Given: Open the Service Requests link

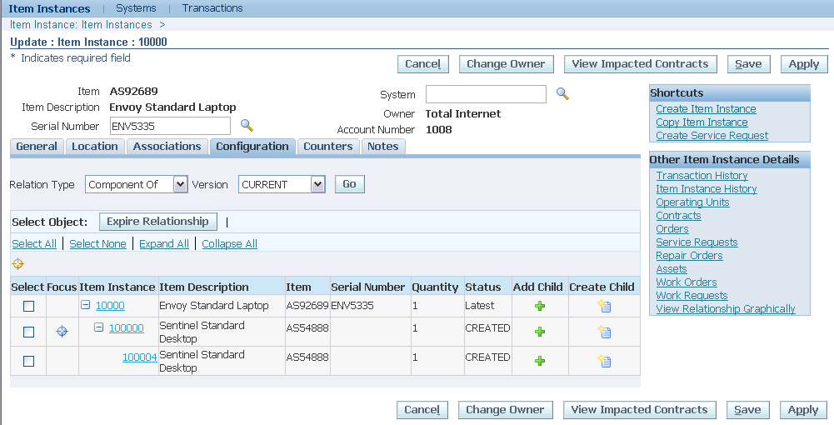Looking at the screenshot, I should click(697, 242).
